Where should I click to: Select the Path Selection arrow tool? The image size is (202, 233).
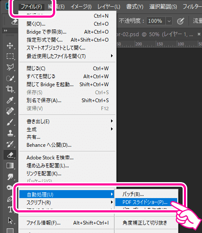point(10,220)
